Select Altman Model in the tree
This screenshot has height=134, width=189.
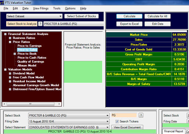(x=27, y=65)
